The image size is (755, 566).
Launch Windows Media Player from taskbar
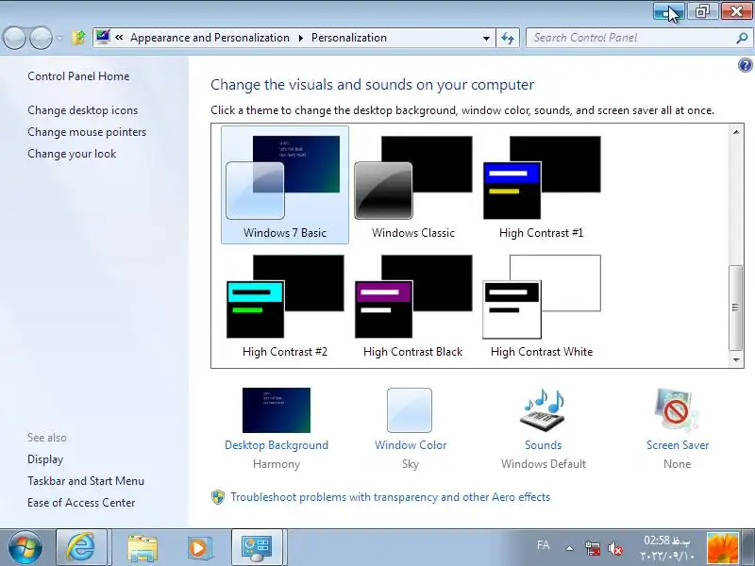(199, 548)
